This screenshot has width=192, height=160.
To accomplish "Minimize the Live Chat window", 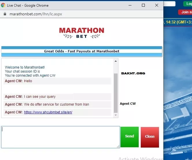I will 130,5.
